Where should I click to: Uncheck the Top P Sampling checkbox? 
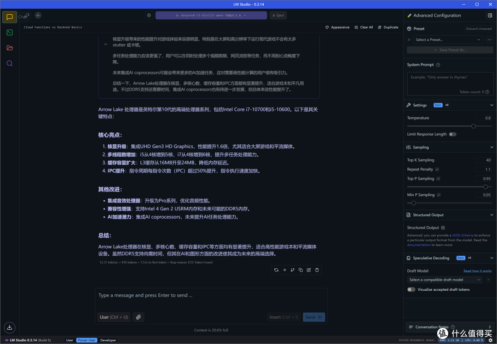pos(439,179)
